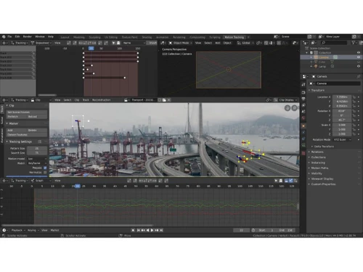
Task: Open the Match dropdown
Action: (x=37, y=163)
